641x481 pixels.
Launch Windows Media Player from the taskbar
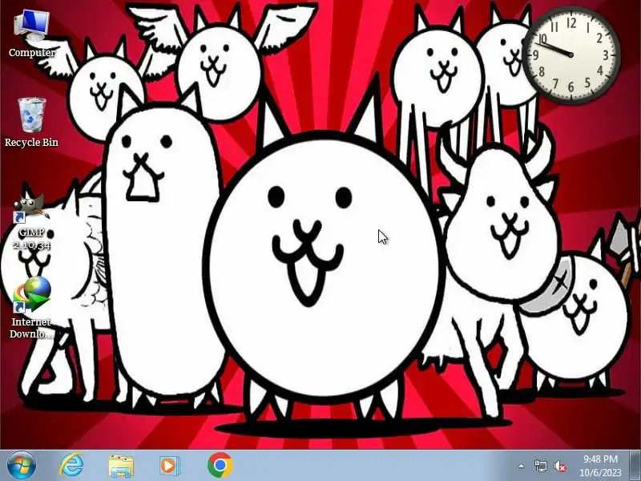point(169,466)
